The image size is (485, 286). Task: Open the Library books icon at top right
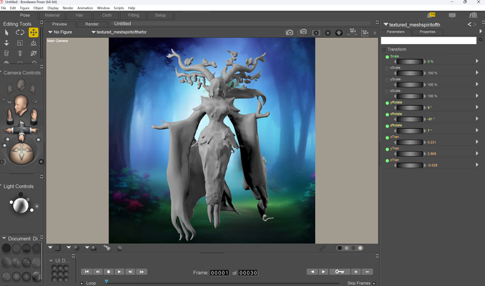(x=473, y=15)
